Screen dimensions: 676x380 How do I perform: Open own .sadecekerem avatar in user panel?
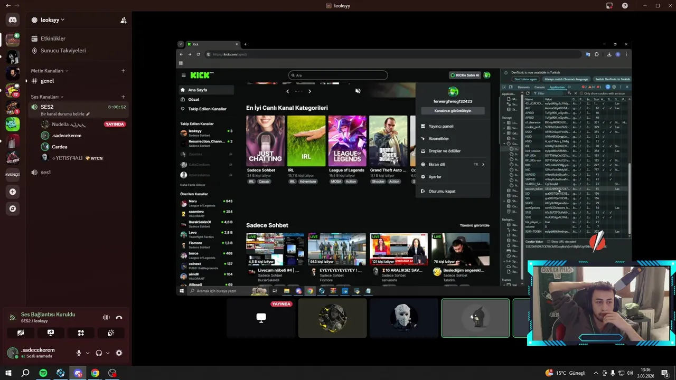click(13, 353)
